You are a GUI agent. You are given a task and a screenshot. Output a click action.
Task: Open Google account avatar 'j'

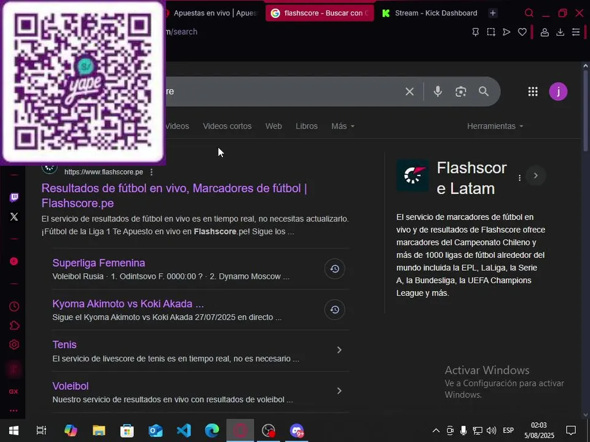click(558, 91)
